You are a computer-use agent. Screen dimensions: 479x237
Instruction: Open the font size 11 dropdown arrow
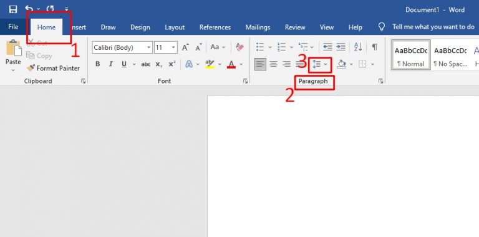pyautogui.click(x=173, y=47)
